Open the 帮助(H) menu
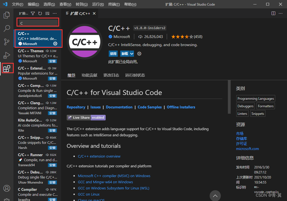 point(130,4)
